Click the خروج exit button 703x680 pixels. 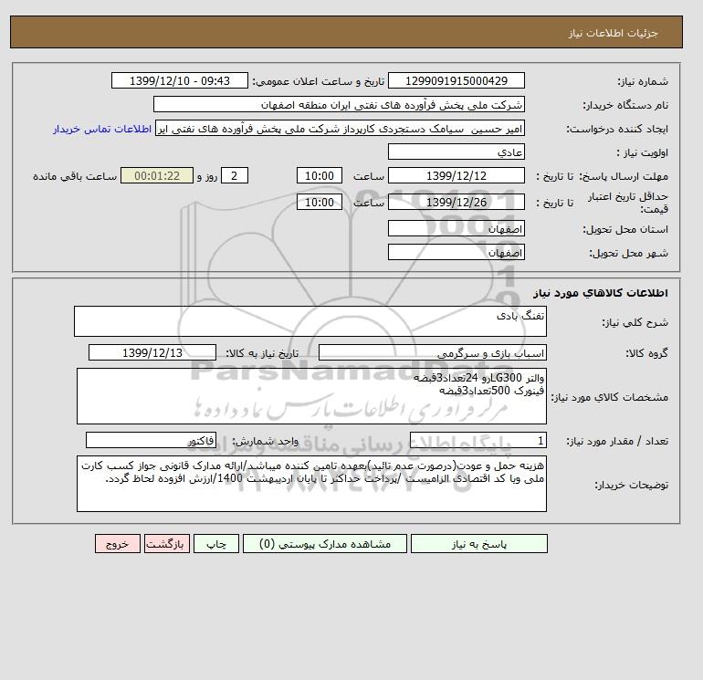point(118,544)
